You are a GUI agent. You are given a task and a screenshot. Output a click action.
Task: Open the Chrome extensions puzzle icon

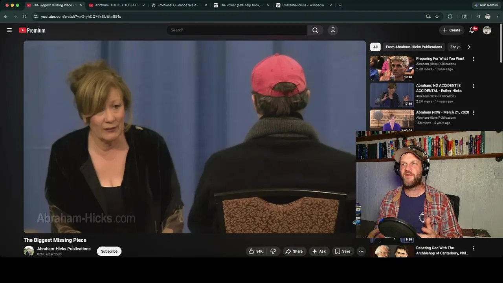(x=450, y=17)
